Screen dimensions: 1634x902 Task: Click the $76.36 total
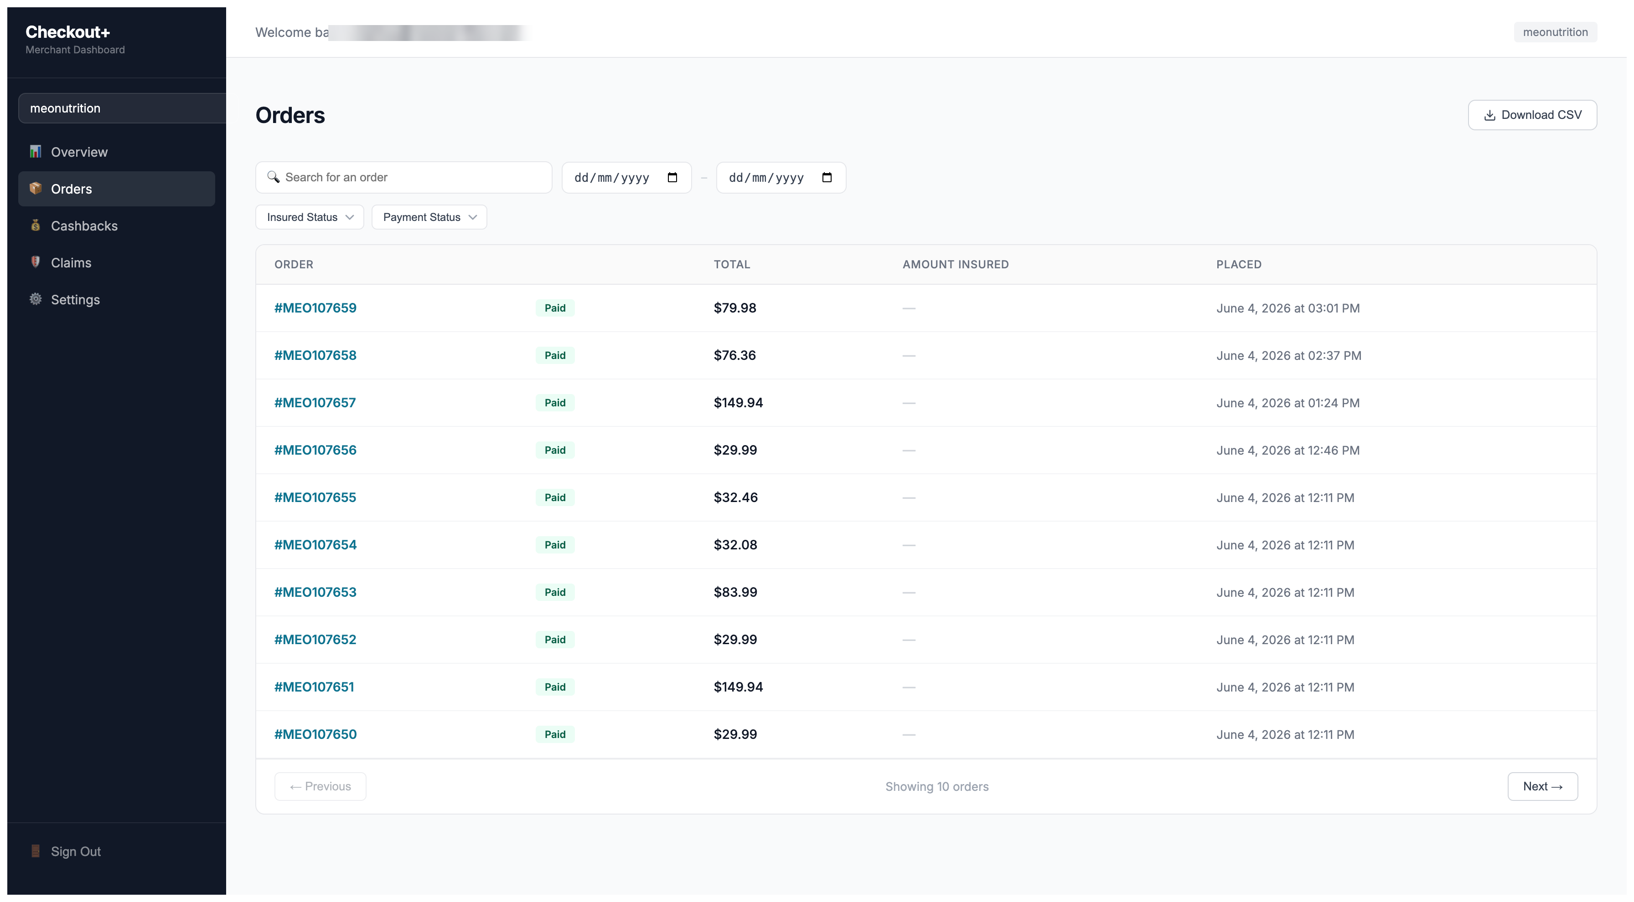pyautogui.click(x=734, y=355)
